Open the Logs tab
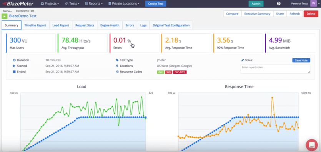321x152 pixels. [x=143, y=25]
